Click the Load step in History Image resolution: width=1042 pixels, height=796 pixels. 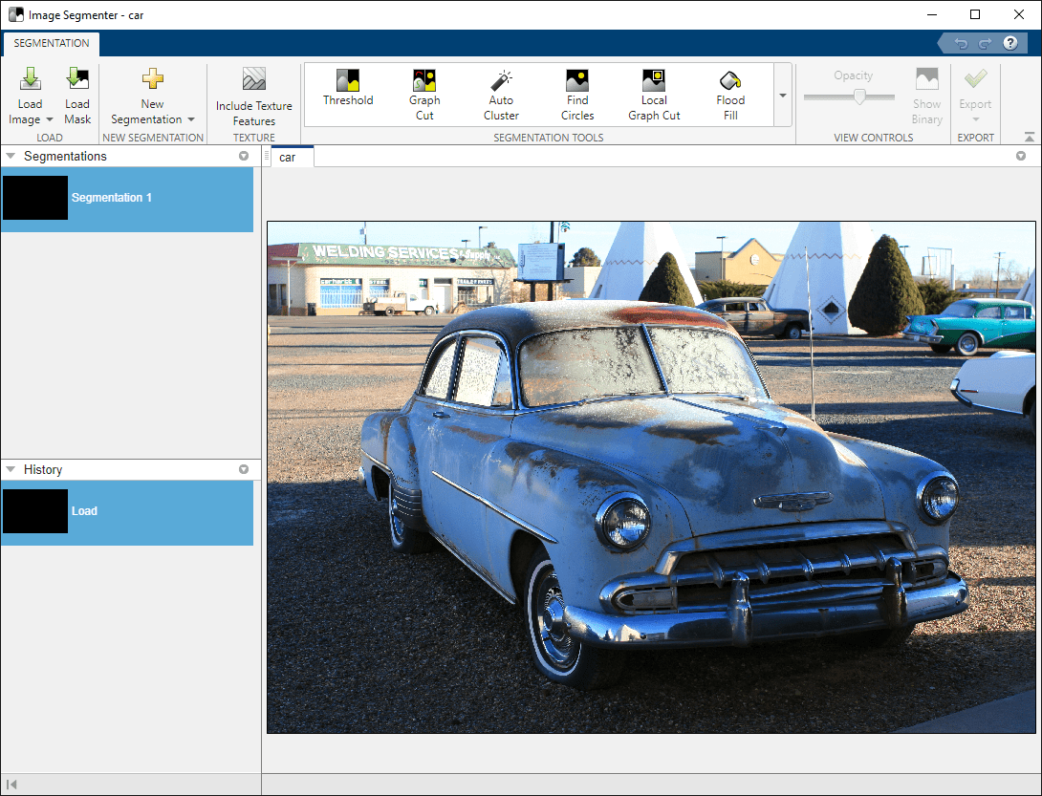(x=126, y=511)
